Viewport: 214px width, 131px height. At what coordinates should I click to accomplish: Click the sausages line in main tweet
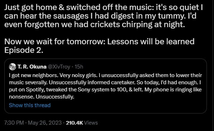point(100,16)
